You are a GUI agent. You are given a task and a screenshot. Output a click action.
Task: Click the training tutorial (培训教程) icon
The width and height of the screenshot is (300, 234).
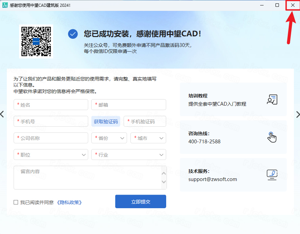pos(272,100)
